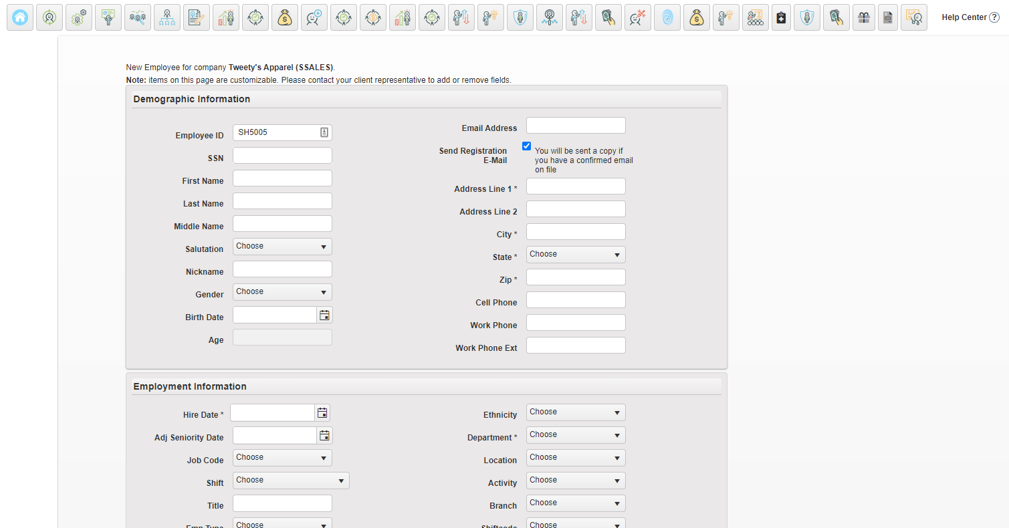The image size is (1009, 528).
Task: Click into the Cell Phone field
Action: click(576, 300)
